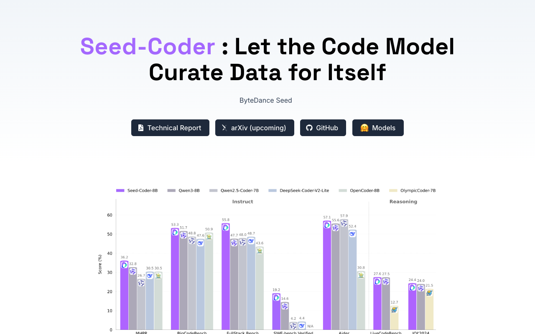Click the OpenCoder mascot icon on the MHPP bar
Viewport: 535px width, 334px height.
tap(159, 275)
